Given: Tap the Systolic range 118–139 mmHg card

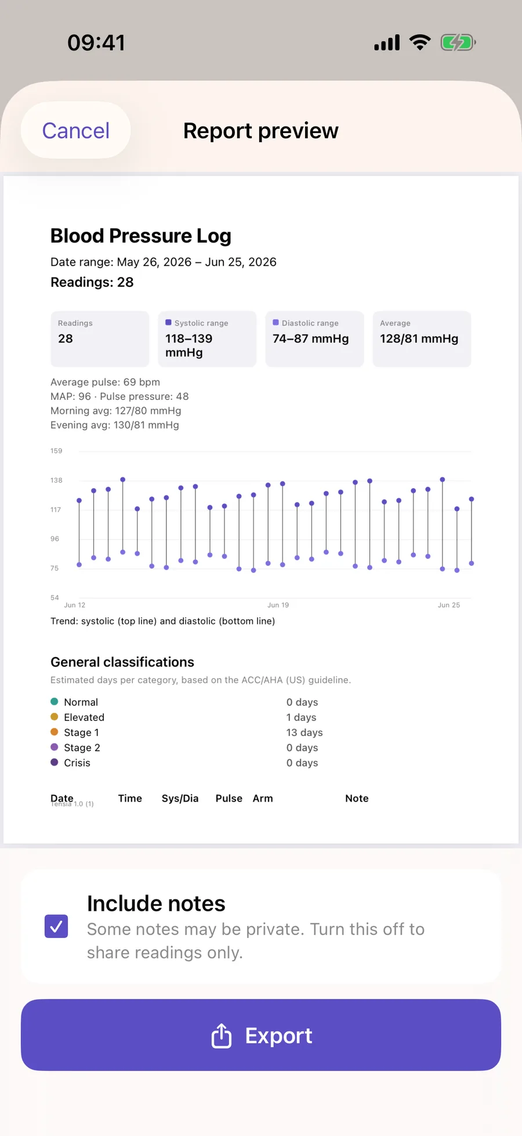Looking at the screenshot, I should coord(207,339).
